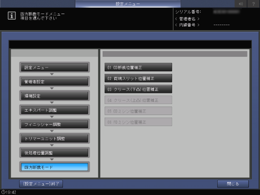Open help with the question mark icon

(x=253, y=4)
